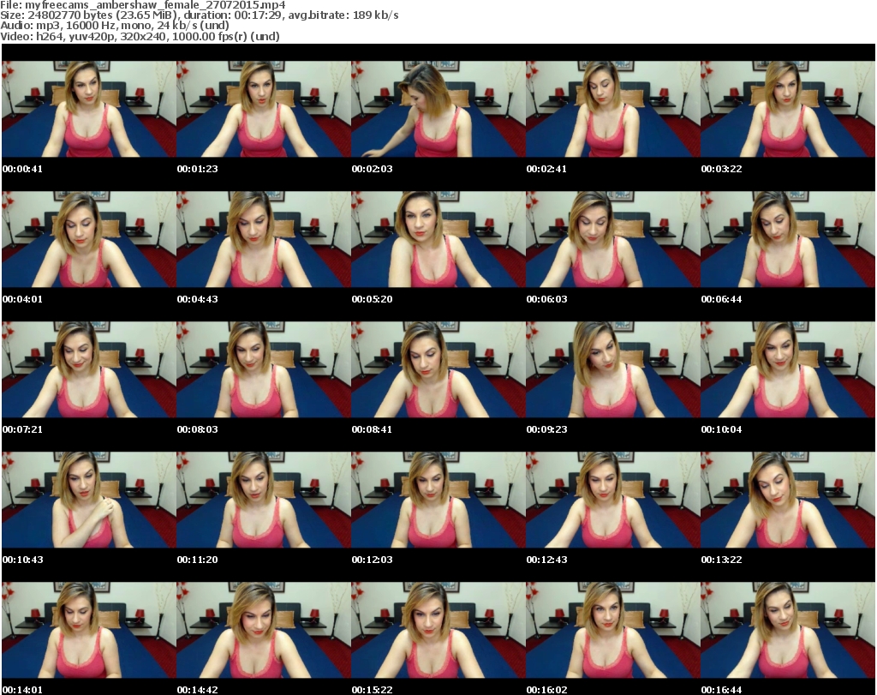Select the thumbnail stamped 00:11:20
The height and width of the screenshot is (695, 877).
click(264, 500)
